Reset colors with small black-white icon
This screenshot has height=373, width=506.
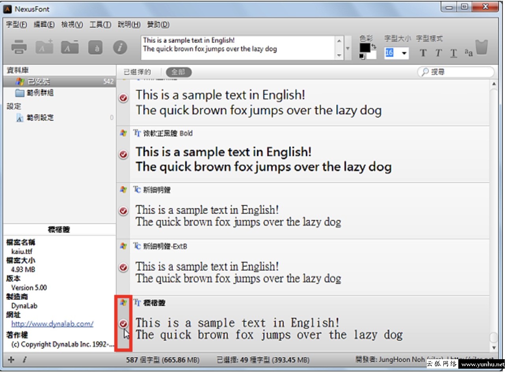pyautogui.click(x=362, y=57)
